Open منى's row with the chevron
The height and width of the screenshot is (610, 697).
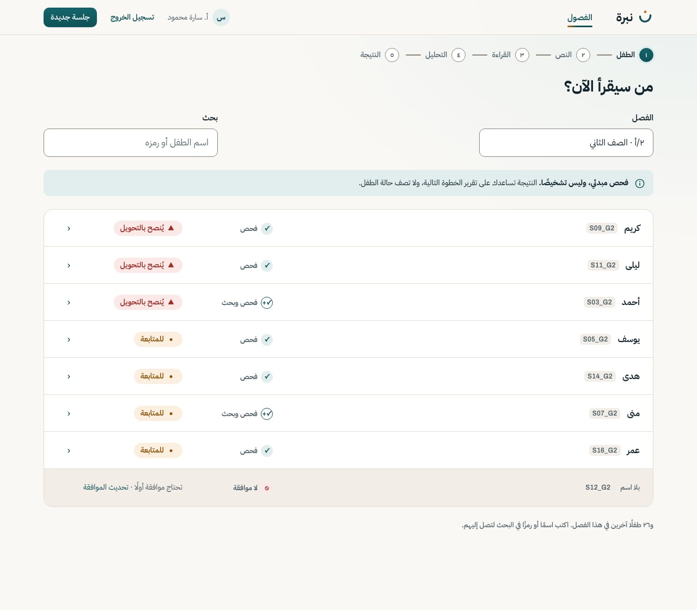coord(69,413)
